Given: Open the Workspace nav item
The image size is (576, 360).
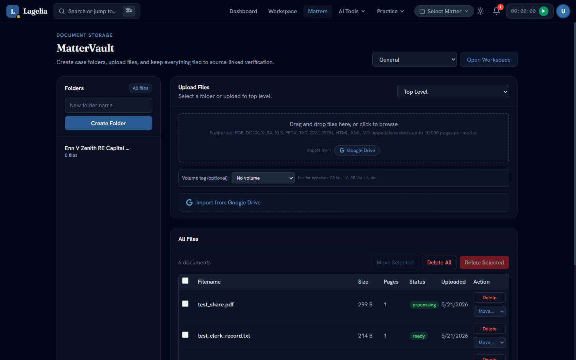Looking at the screenshot, I should (282, 11).
